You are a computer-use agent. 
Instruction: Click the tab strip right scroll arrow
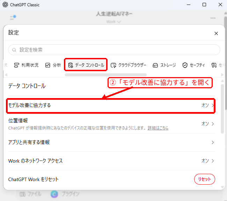[222, 75]
